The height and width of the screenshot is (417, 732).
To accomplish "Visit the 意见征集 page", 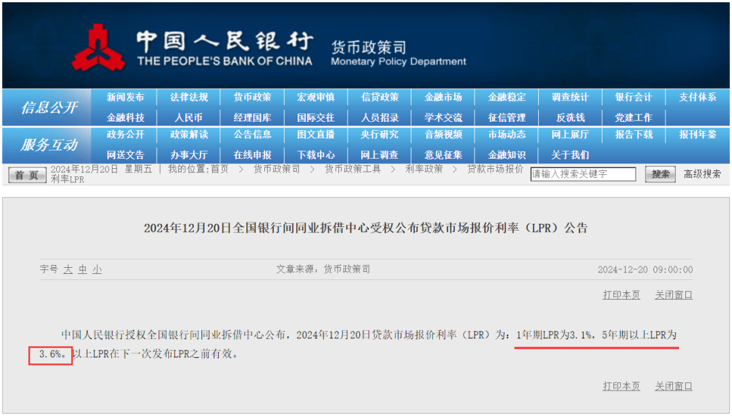I will click(443, 155).
